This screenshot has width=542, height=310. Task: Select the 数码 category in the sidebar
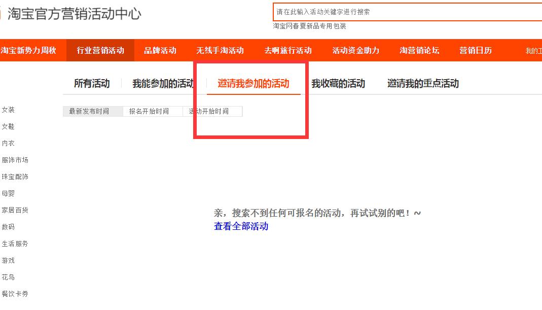8,226
